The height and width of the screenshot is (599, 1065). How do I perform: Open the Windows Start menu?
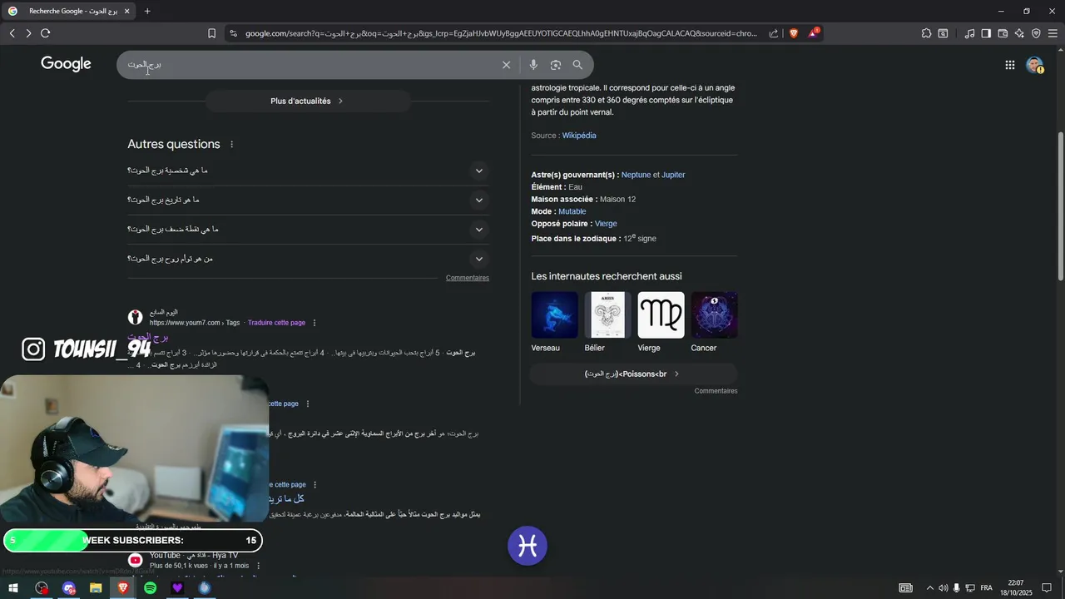[13, 588]
